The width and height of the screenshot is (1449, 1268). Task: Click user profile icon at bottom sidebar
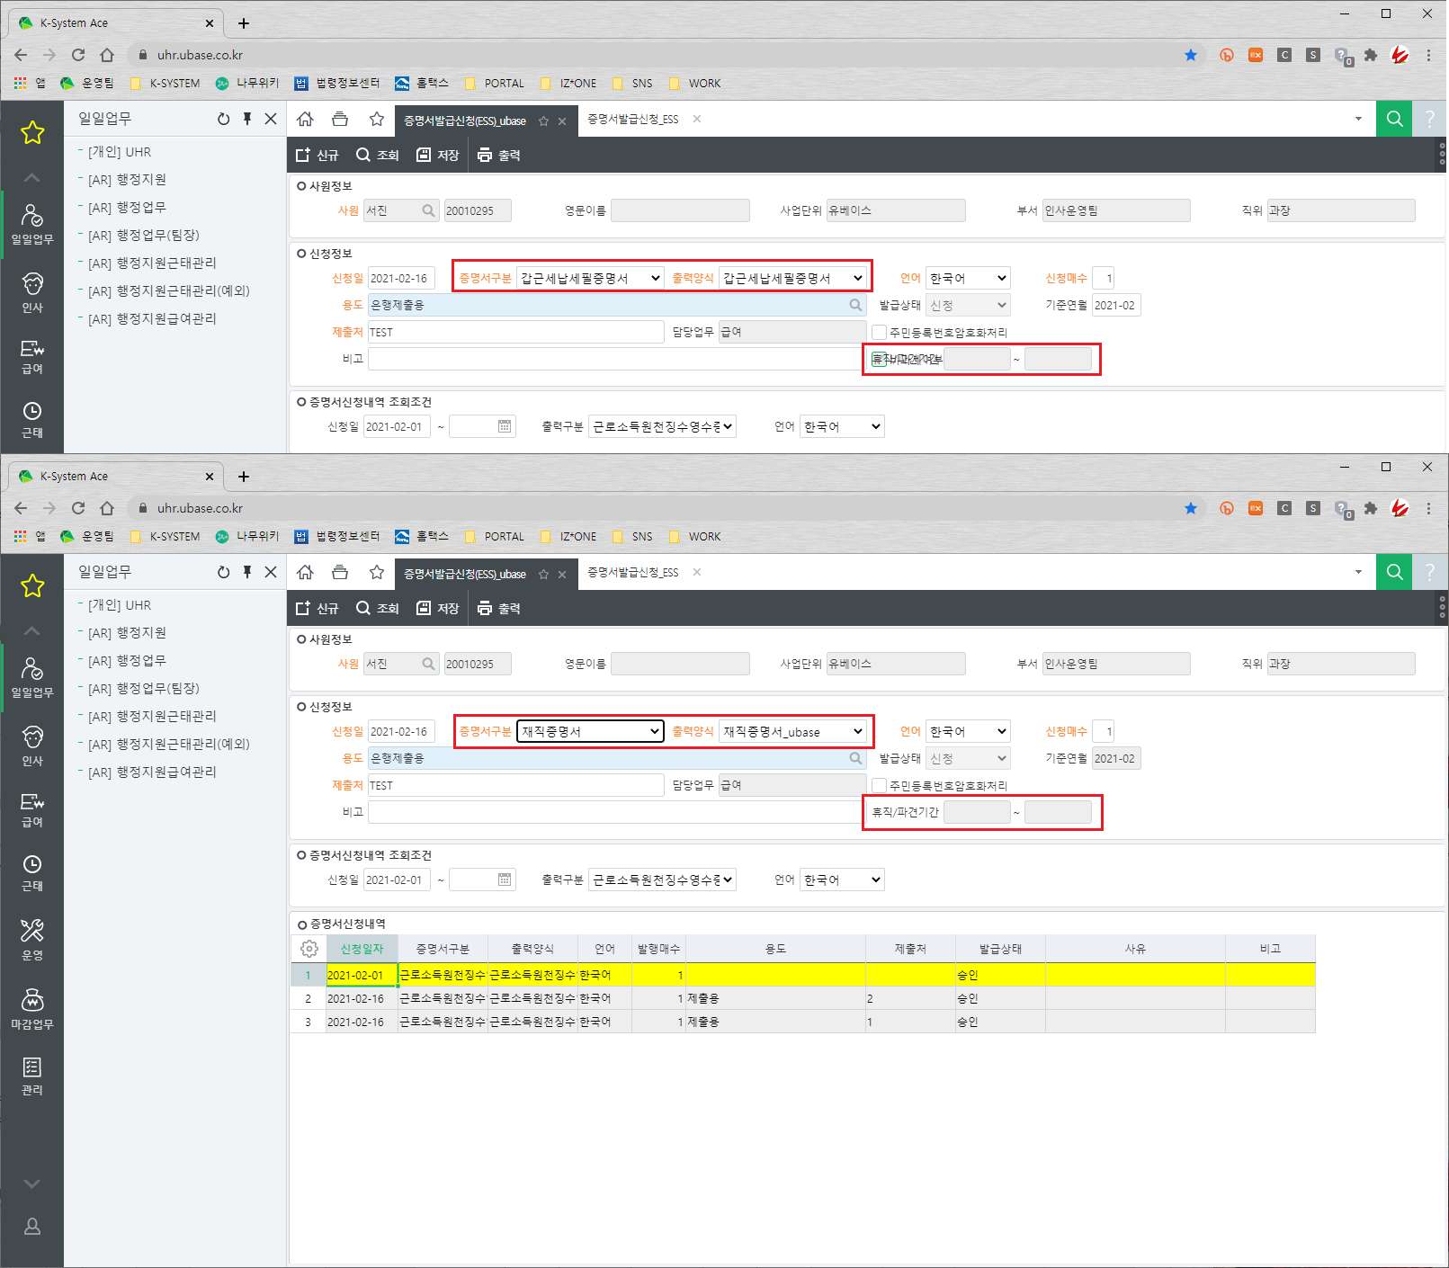tap(31, 1226)
